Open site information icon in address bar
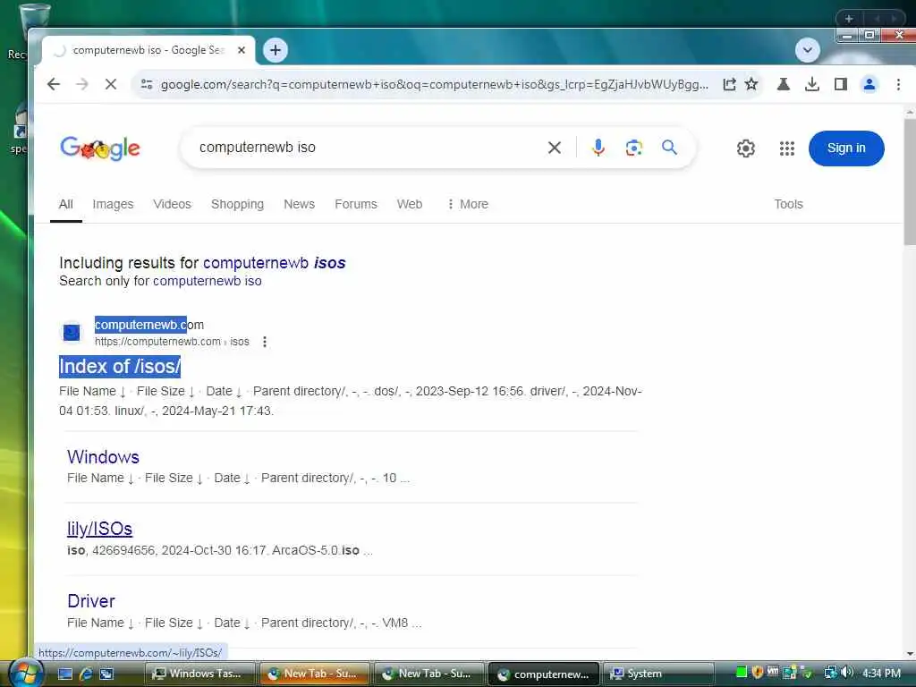This screenshot has height=687, width=916. [147, 84]
